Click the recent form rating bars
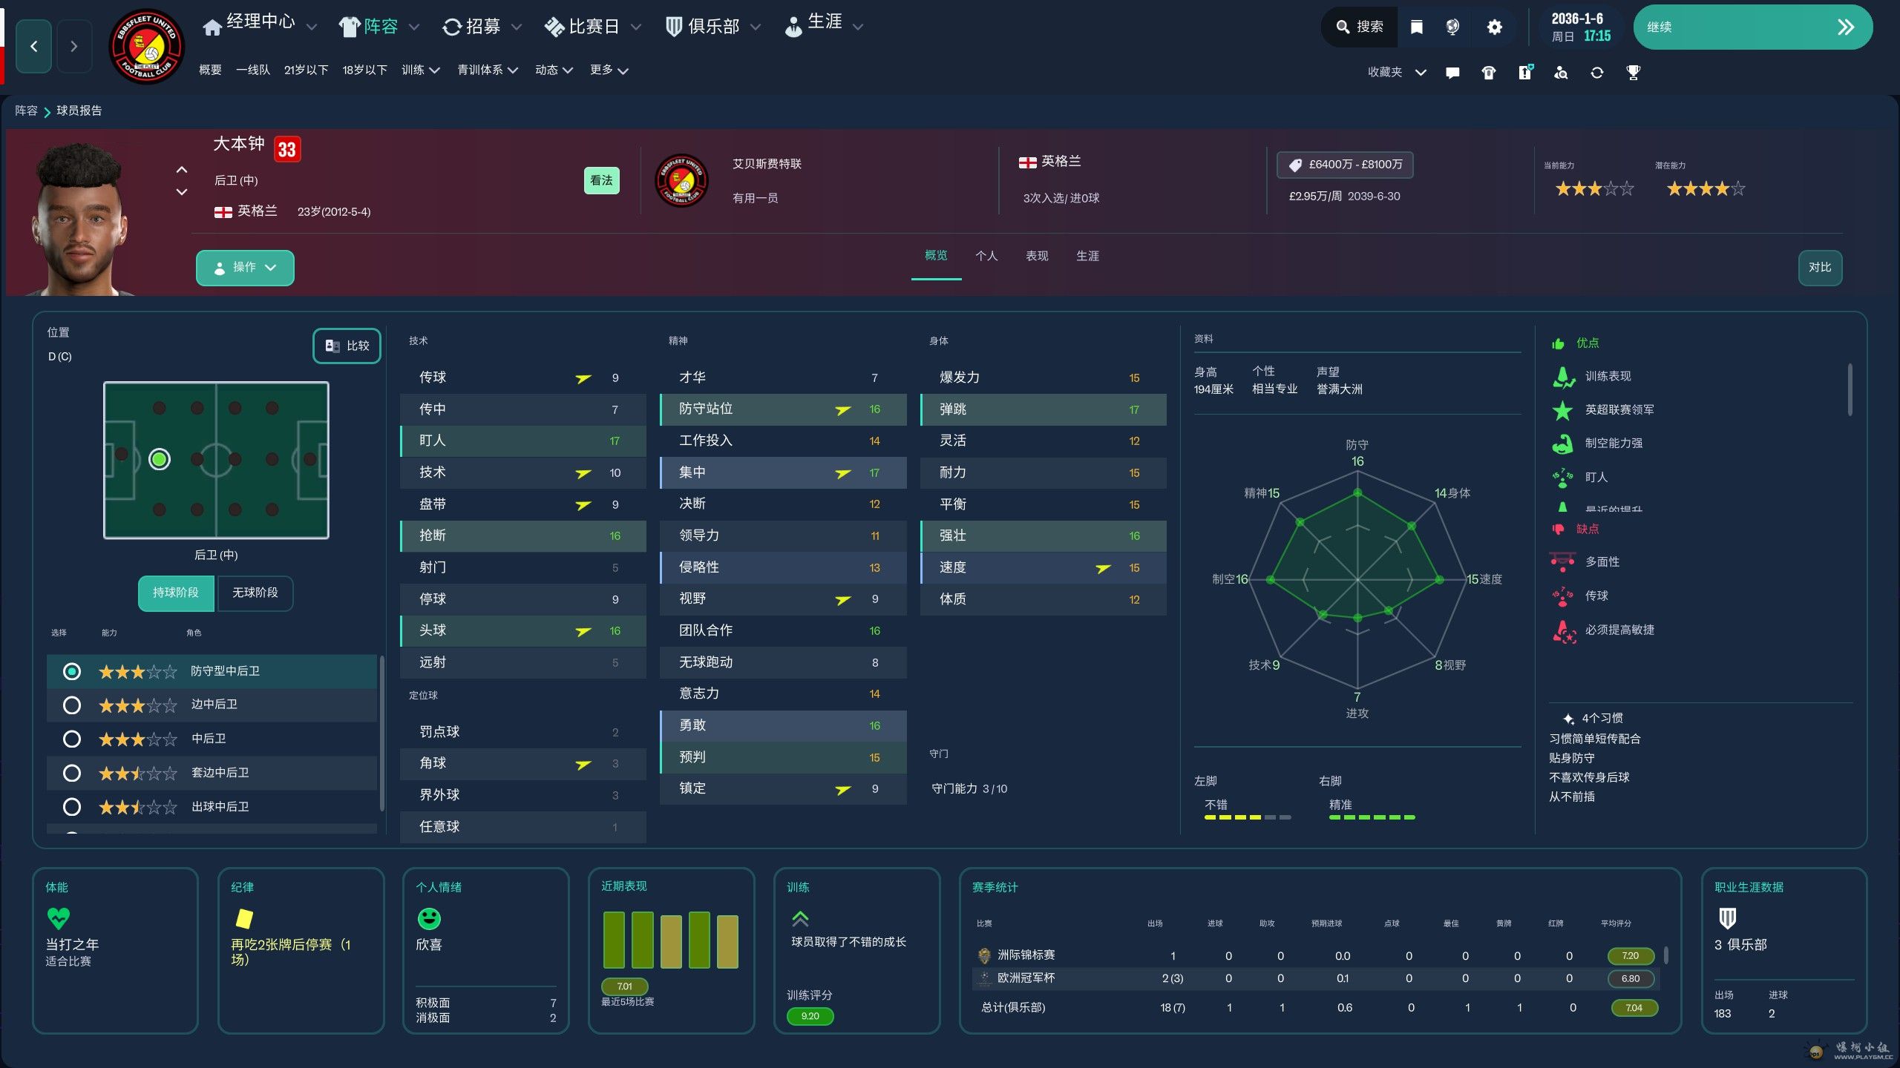The height and width of the screenshot is (1068, 1900). tap(670, 940)
